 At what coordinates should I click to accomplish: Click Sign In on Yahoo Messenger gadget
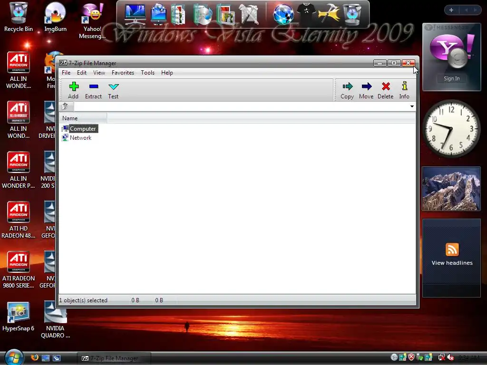(452, 78)
